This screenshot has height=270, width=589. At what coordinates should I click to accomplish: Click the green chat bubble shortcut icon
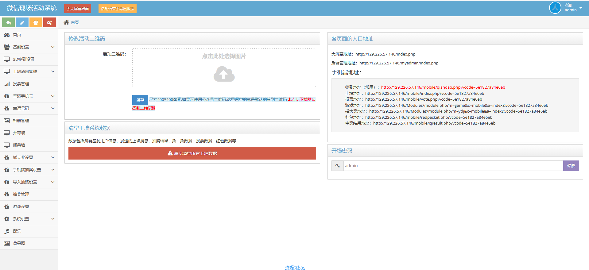9,22
